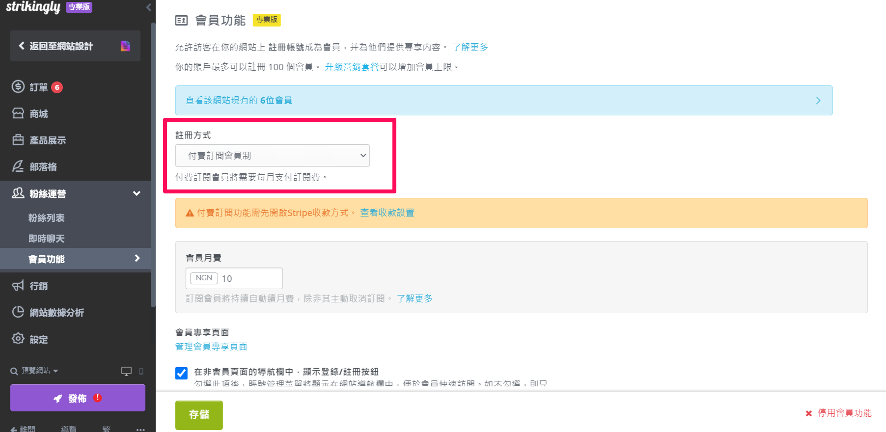Screen dimensions: 886x432
Task: Click the yellow 專業版 badge
Action: pos(267,20)
